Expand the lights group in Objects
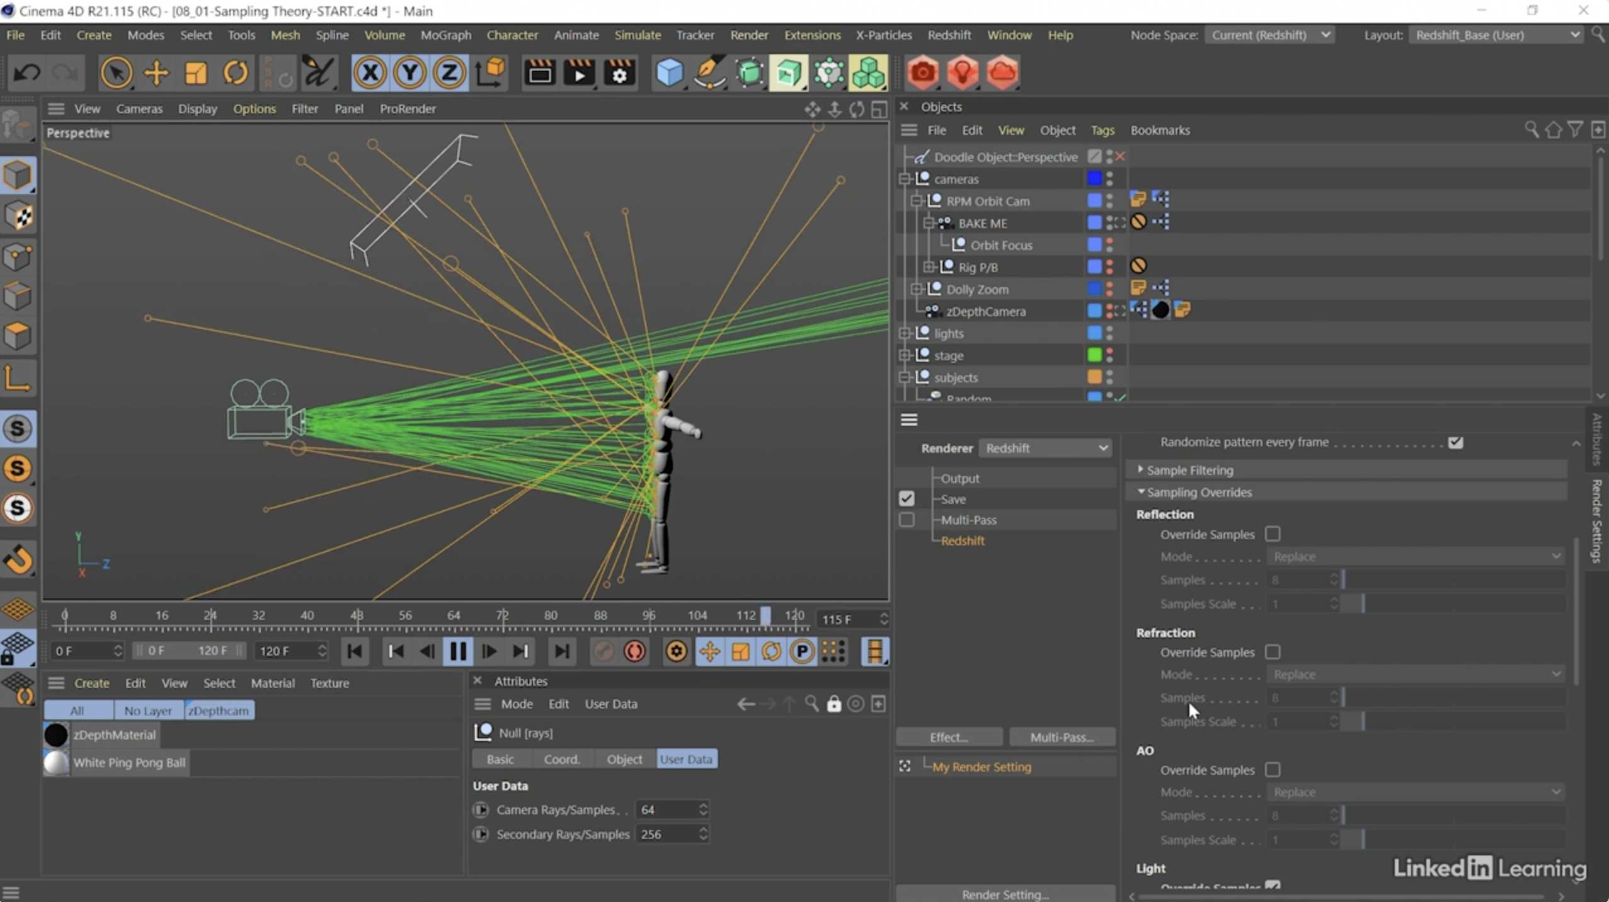Viewport: 1609px width, 902px height. pos(905,333)
